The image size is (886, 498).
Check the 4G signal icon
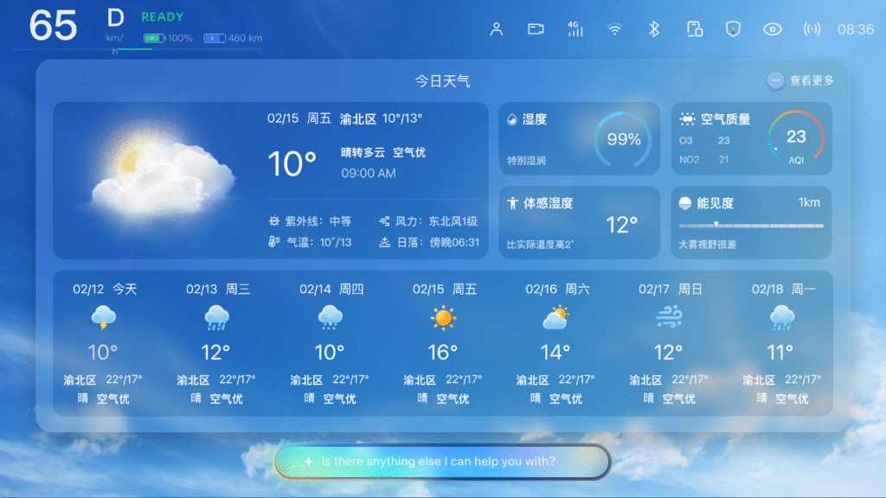click(x=575, y=29)
